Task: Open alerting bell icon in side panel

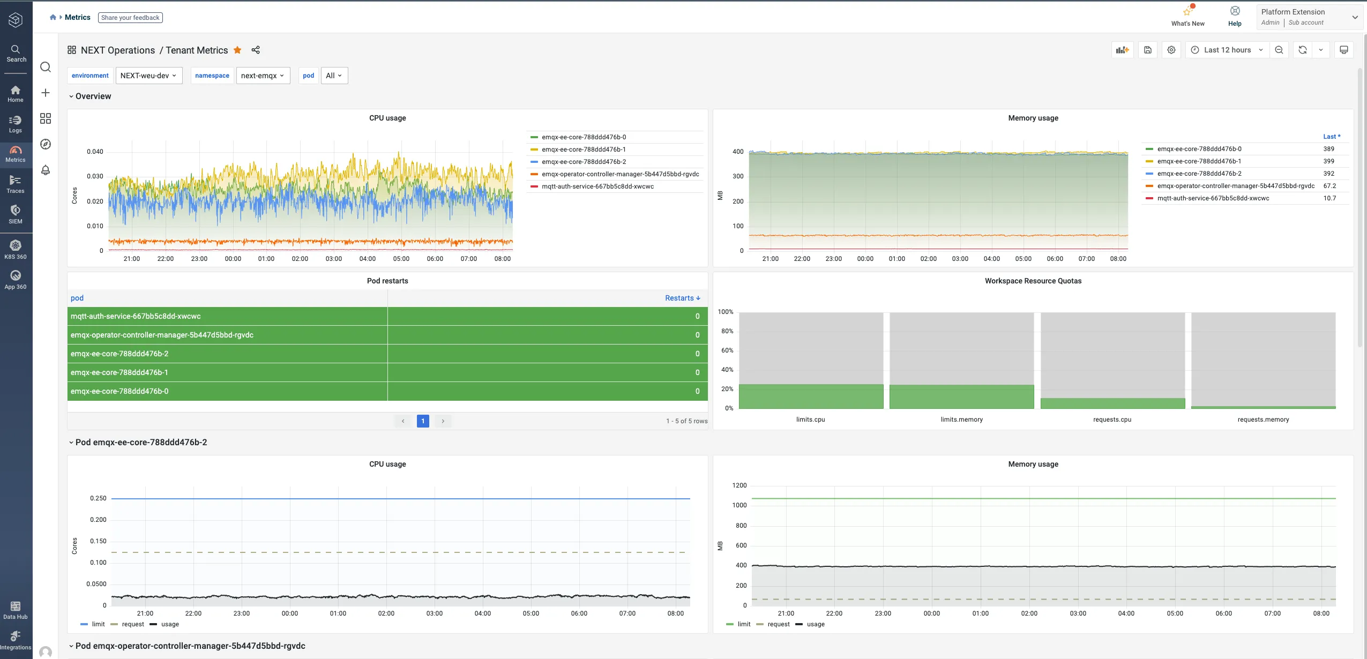Action: pyautogui.click(x=46, y=170)
